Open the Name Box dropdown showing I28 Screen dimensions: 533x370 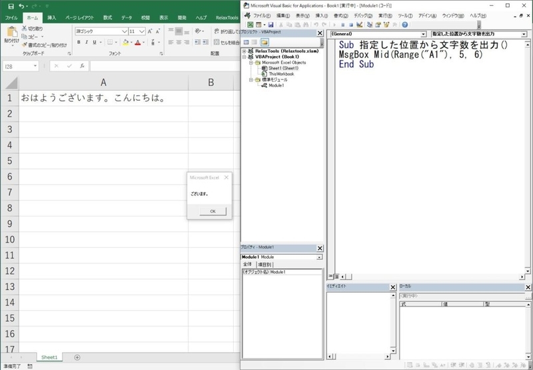point(35,66)
